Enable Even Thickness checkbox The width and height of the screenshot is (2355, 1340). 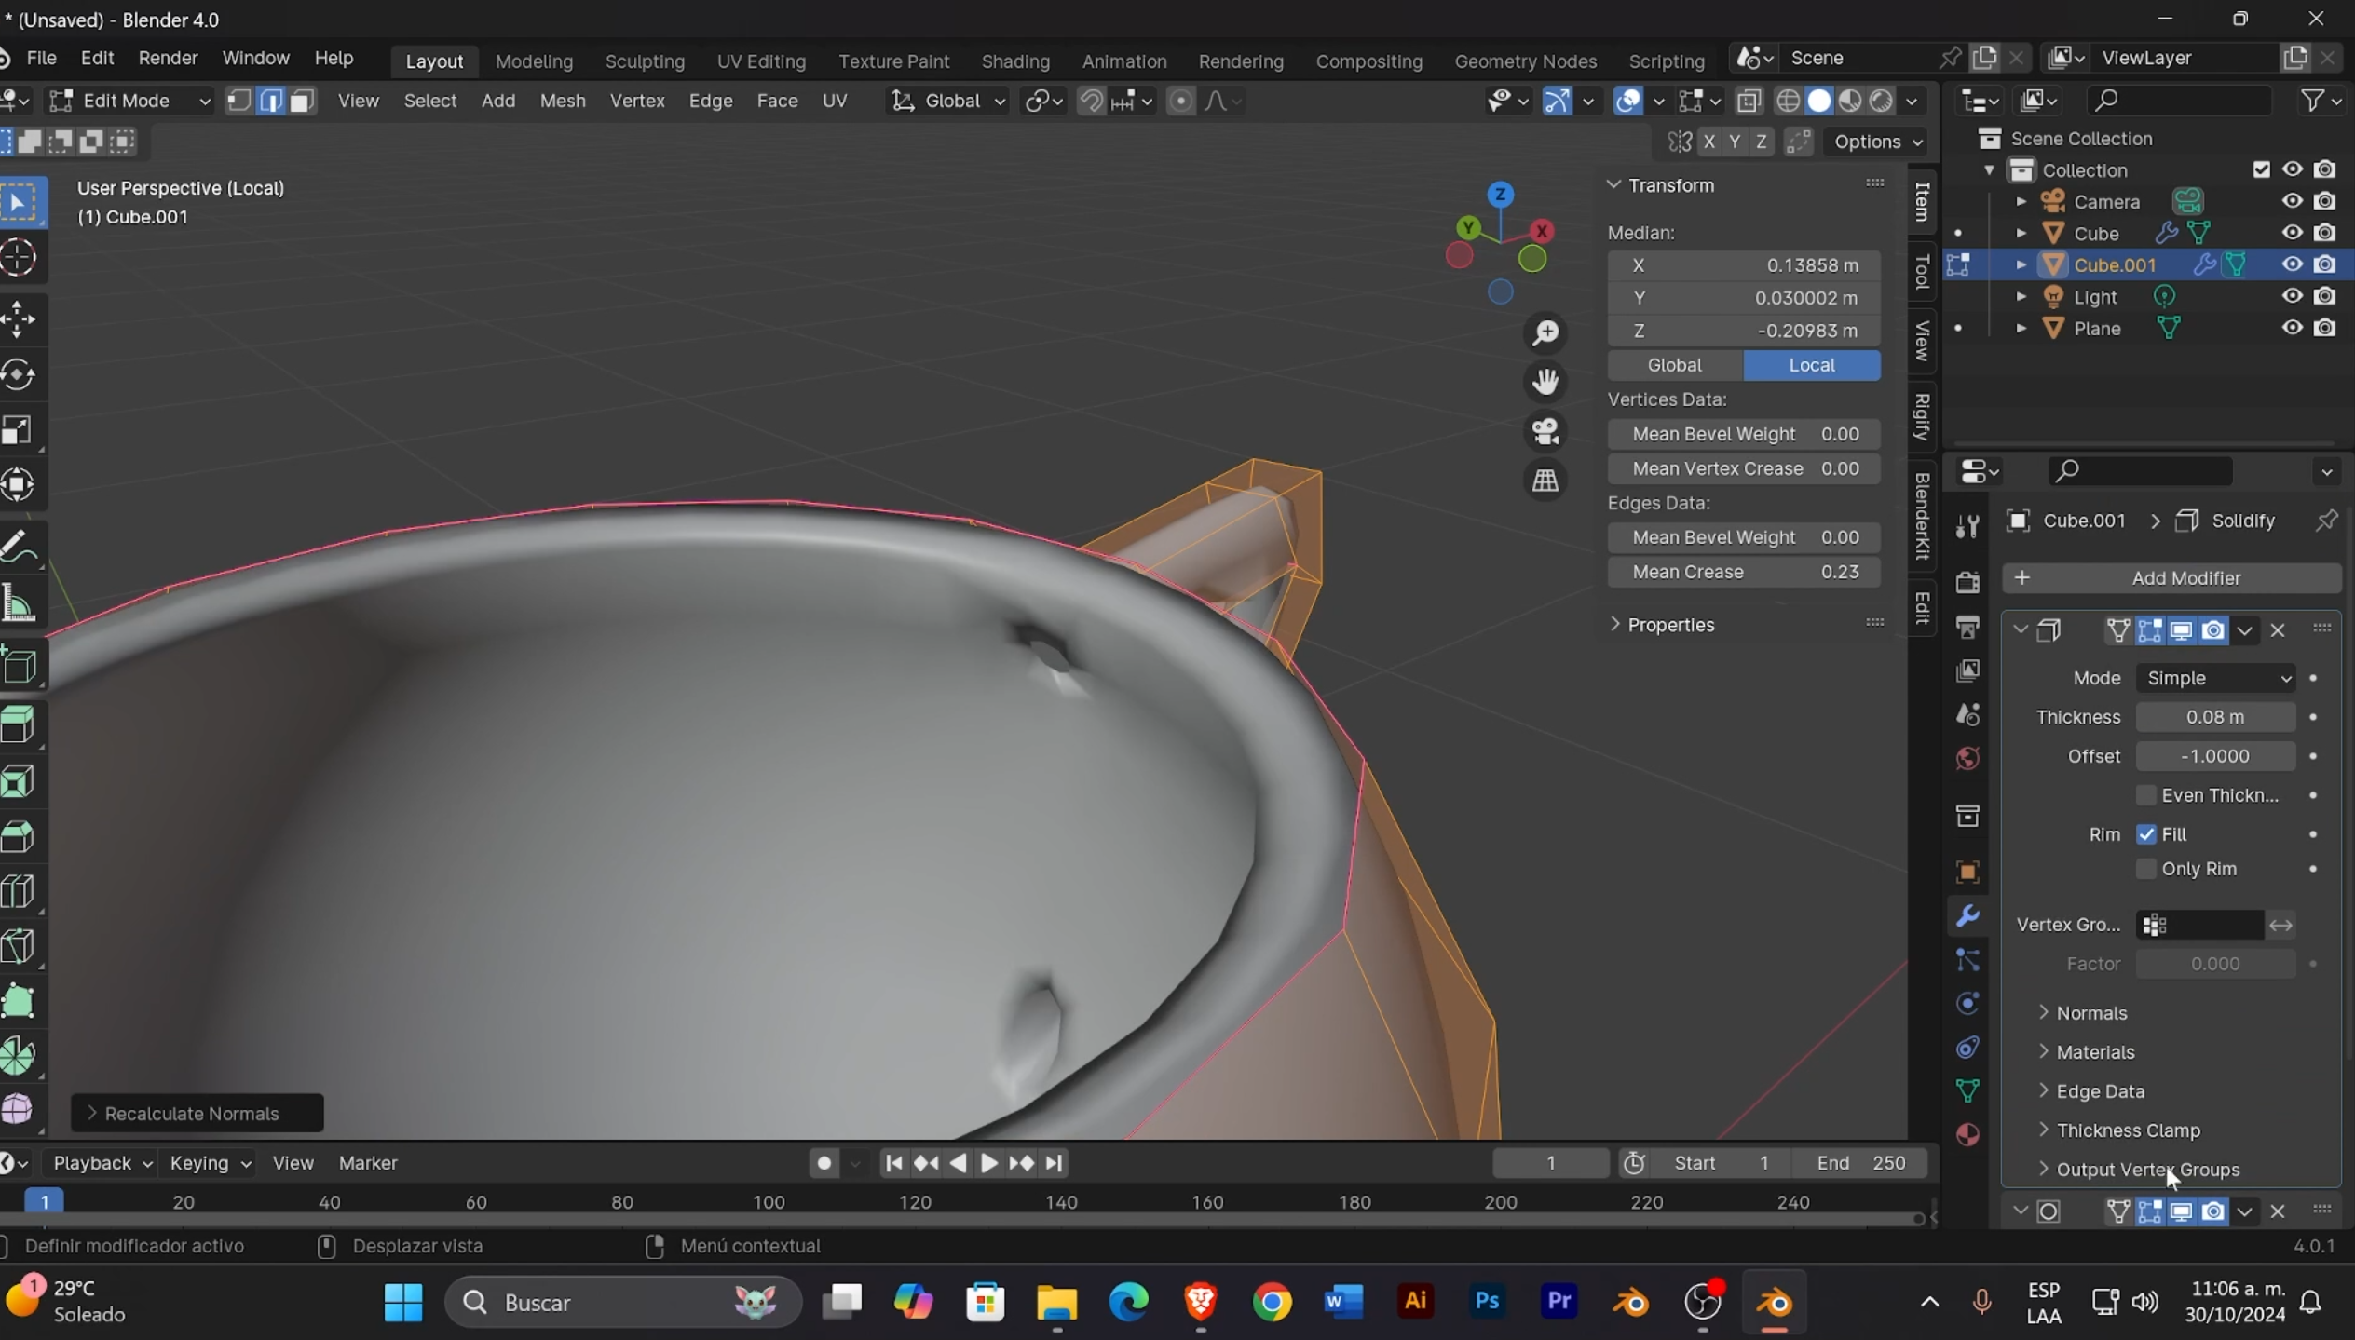[x=2146, y=795]
